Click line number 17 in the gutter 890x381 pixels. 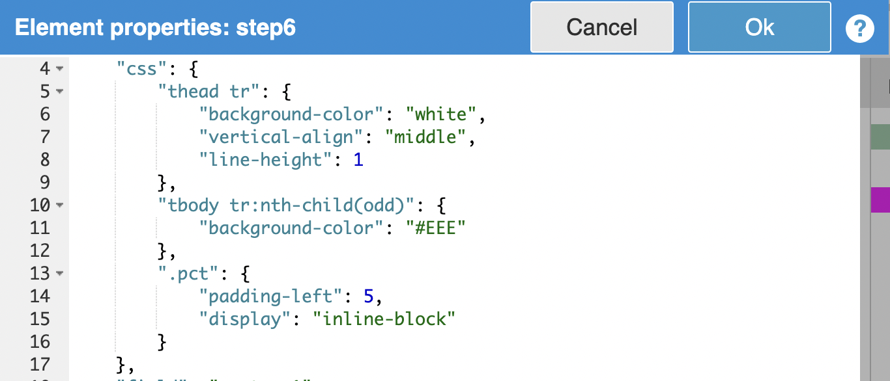(40, 365)
